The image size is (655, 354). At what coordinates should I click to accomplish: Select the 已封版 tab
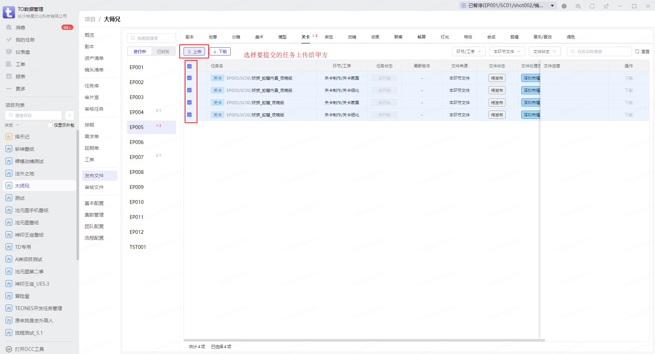163,52
